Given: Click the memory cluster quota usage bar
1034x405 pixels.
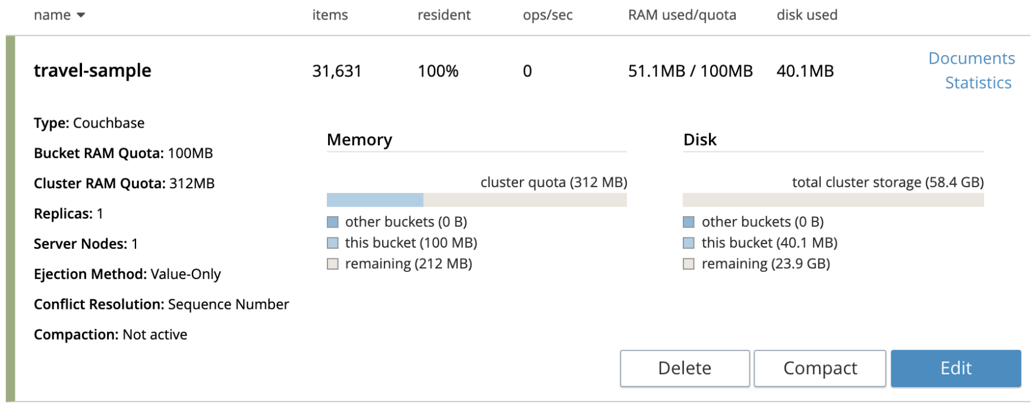Looking at the screenshot, I should (x=476, y=200).
